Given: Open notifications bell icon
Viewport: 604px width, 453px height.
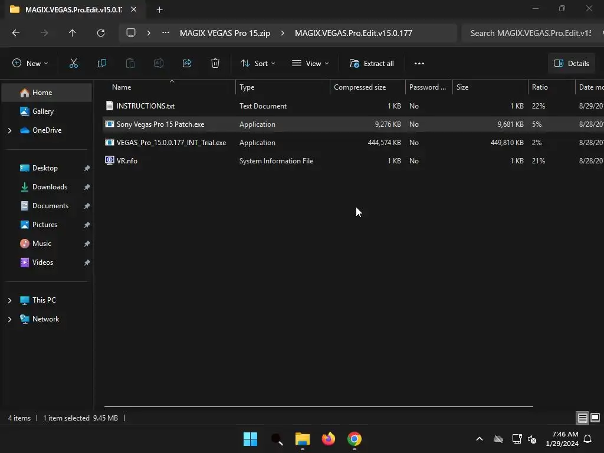Looking at the screenshot, I should (x=588, y=439).
